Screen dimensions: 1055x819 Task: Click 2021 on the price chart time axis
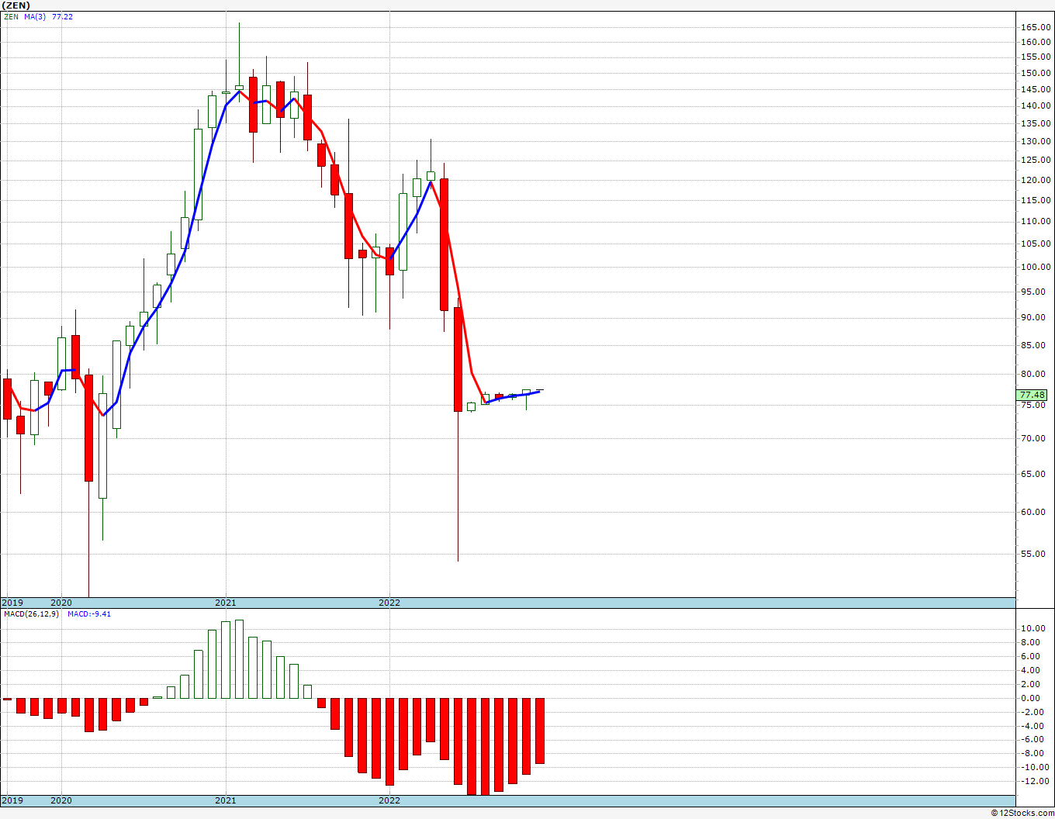tap(226, 603)
